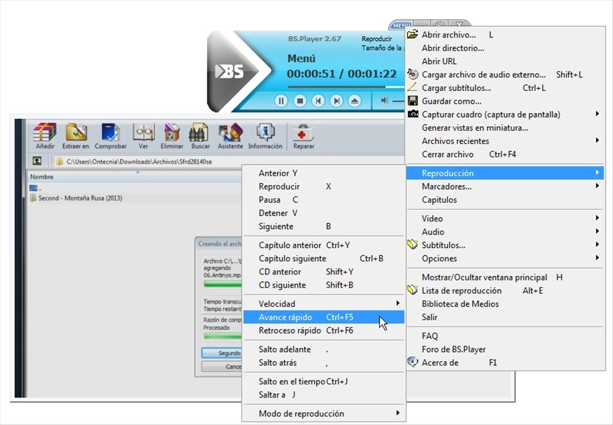Choose Abrir URL menu entry
The height and width of the screenshot is (425, 613).
[x=505, y=61]
